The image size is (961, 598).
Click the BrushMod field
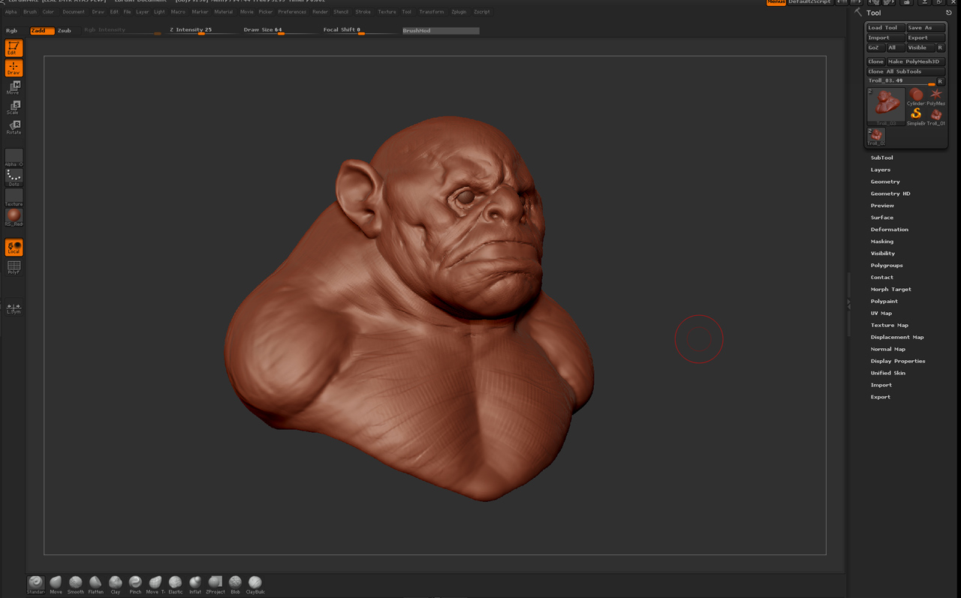(x=441, y=31)
